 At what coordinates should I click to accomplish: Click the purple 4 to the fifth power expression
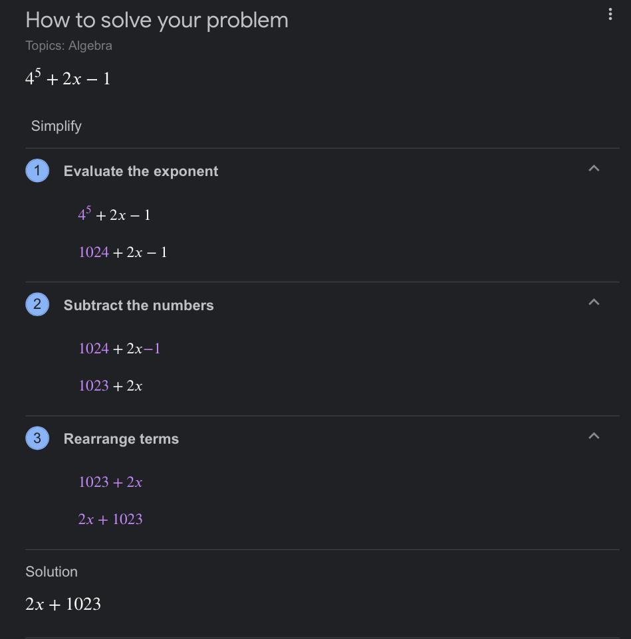pos(84,213)
